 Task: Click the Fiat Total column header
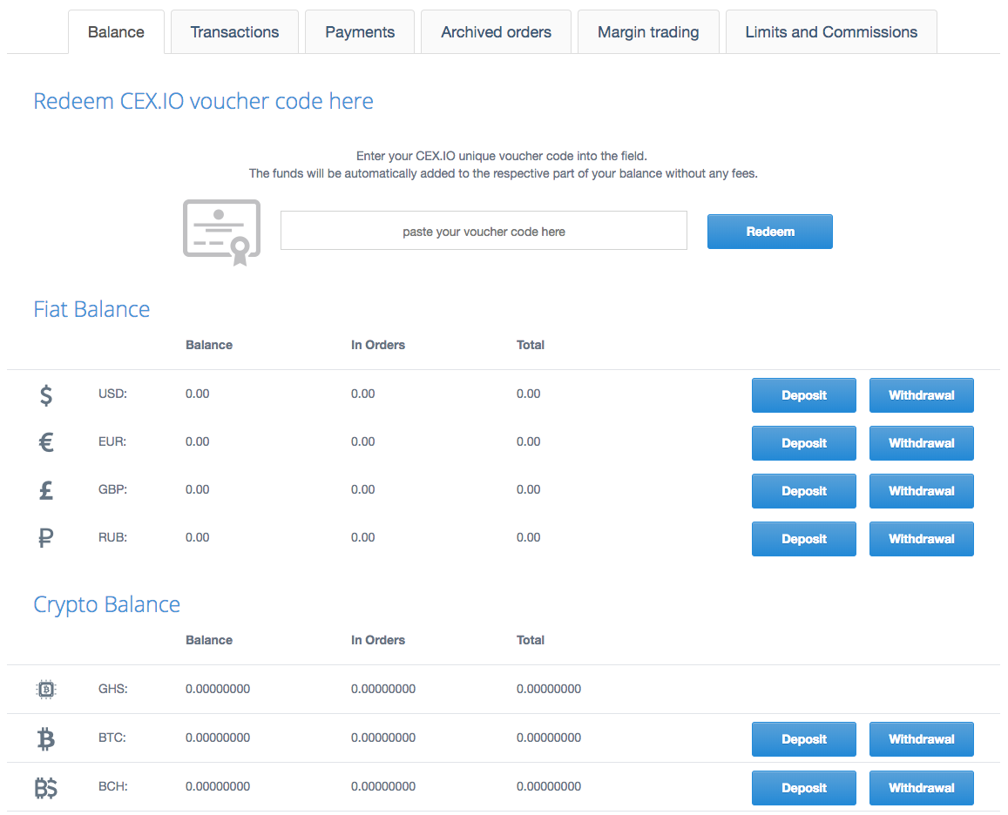pyautogui.click(x=531, y=345)
